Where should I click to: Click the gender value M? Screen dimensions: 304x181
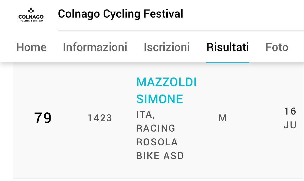pos(223,118)
